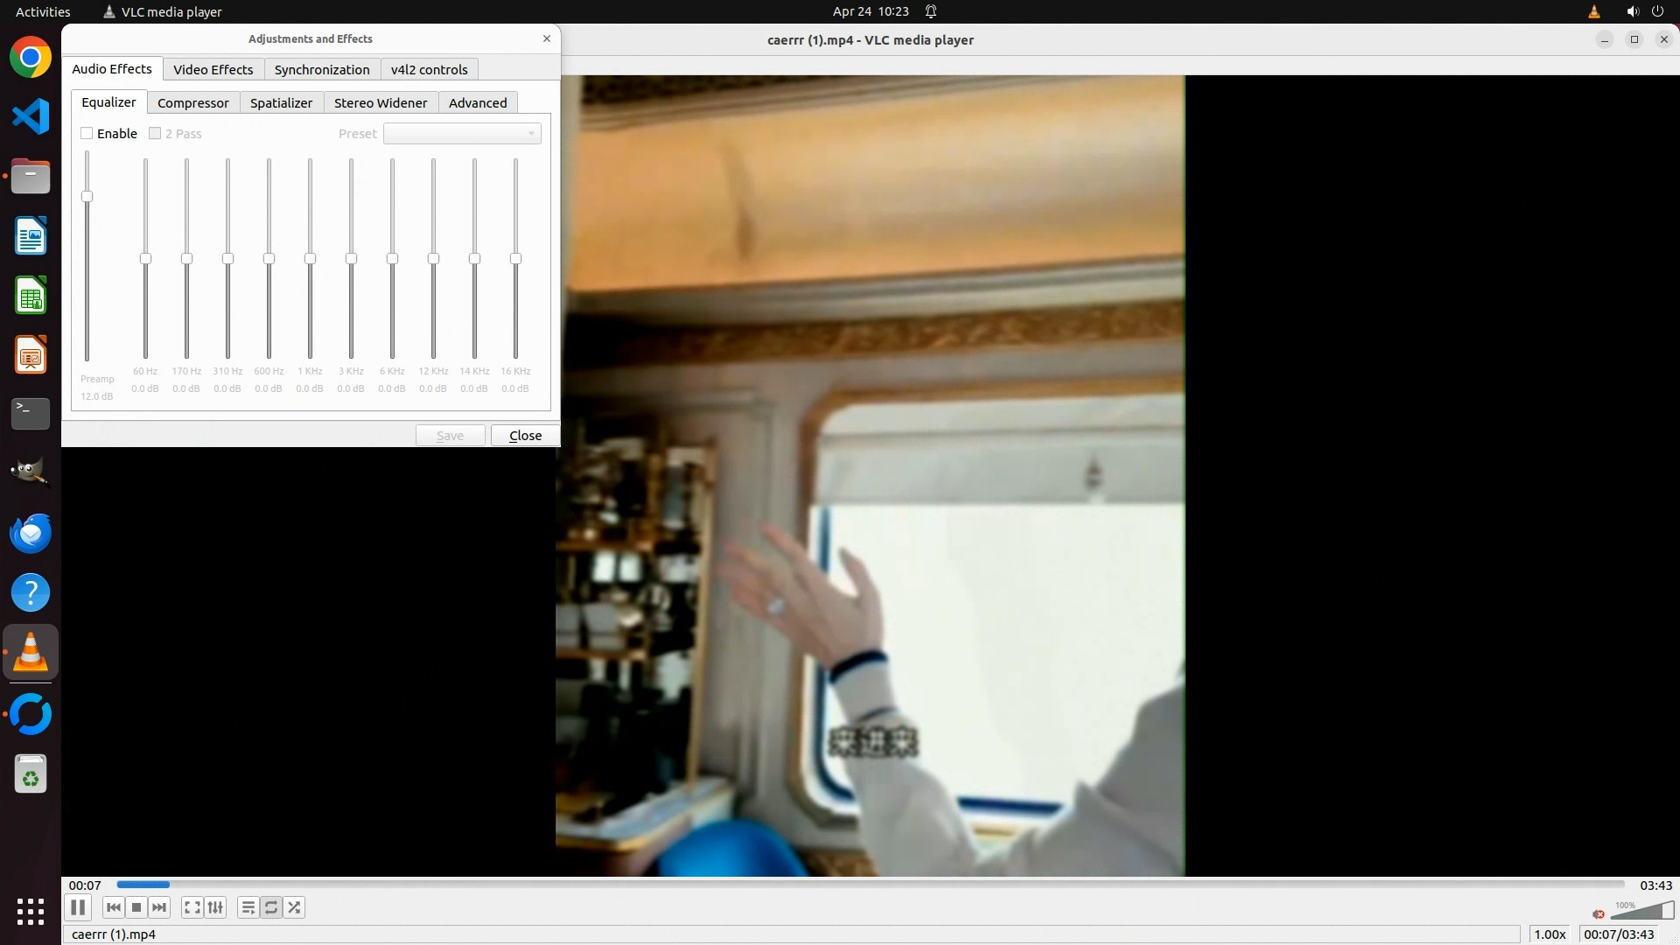The height and width of the screenshot is (945, 1680).
Task: Toggle the playlist view
Action: coord(248,907)
